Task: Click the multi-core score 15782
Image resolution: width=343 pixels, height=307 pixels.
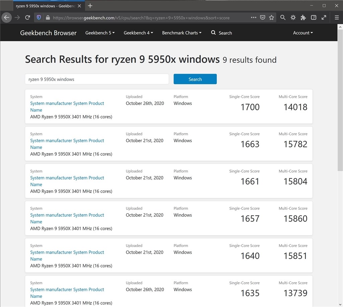Action: tap(295, 144)
